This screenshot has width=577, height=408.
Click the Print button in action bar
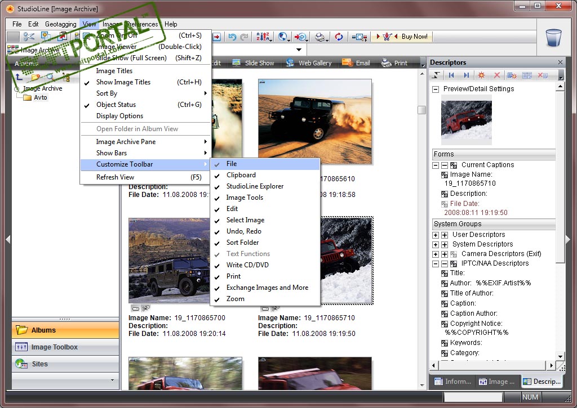tap(394, 63)
